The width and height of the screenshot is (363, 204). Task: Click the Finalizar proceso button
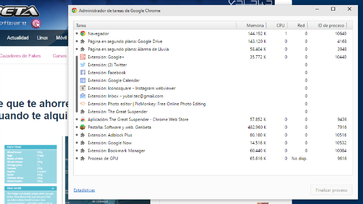click(x=331, y=190)
